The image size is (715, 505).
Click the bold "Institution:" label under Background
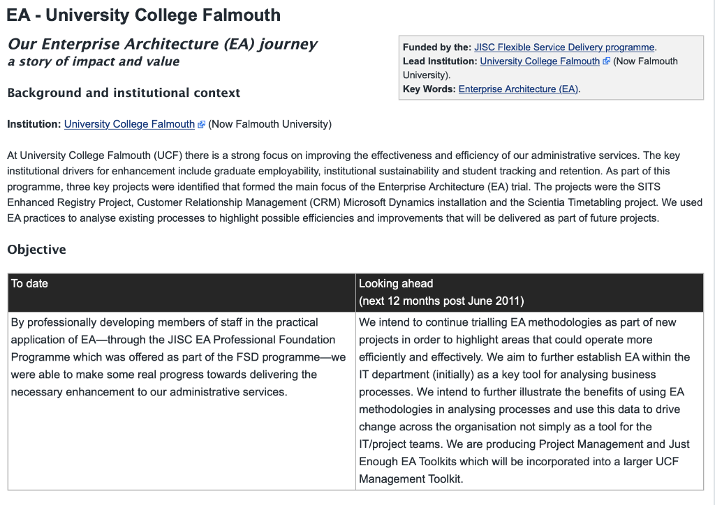[34, 124]
